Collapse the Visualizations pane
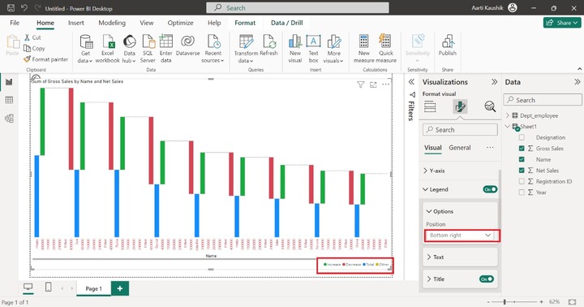This screenshot has height=307, width=584. pos(494,82)
